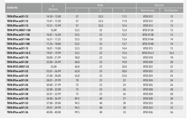191x118 pixels.
Task: Select the BTSE 036 designation cell
Action: (148, 112)
